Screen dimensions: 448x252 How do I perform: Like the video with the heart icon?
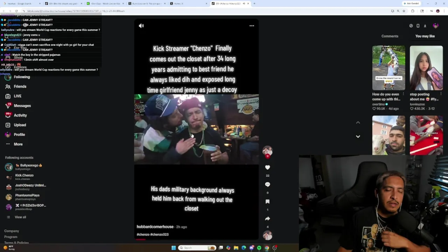pyautogui.click(x=267, y=167)
